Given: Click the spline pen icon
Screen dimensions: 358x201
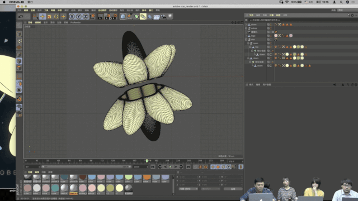Looking at the screenshot, I should pyautogui.click(x=129, y=16).
